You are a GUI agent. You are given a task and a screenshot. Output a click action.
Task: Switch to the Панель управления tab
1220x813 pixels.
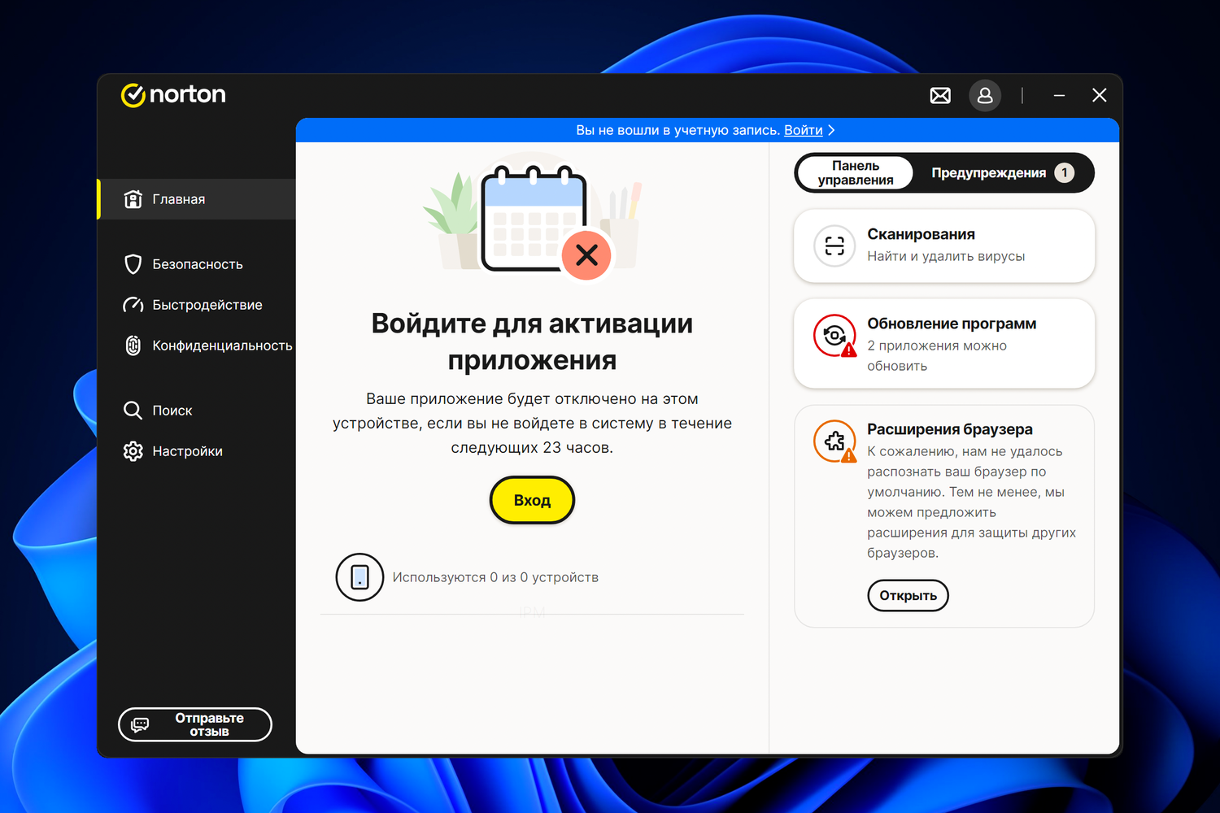856,173
